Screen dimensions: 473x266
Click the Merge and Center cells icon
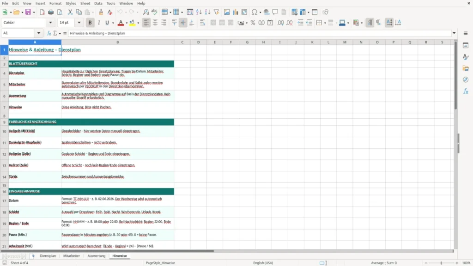[x=213, y=23]
